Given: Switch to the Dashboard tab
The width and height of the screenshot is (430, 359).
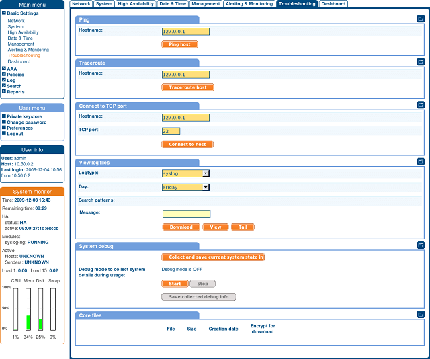Looking at the screenshot, I should coord(333,4).
